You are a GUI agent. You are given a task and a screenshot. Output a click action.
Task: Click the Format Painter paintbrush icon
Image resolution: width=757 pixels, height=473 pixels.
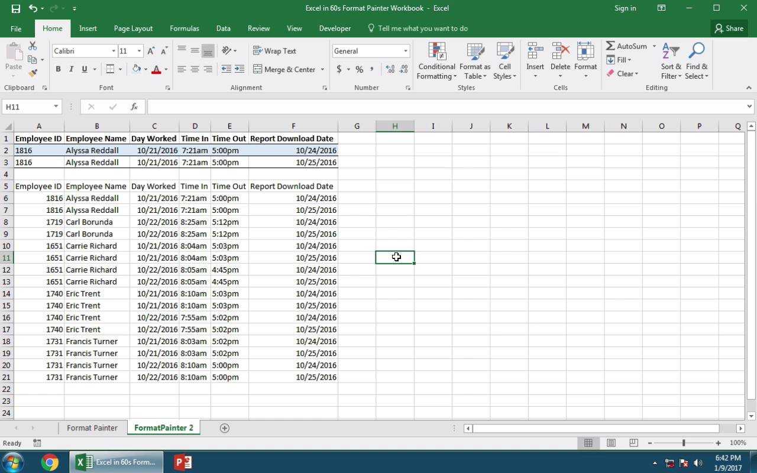coord(33,73)
